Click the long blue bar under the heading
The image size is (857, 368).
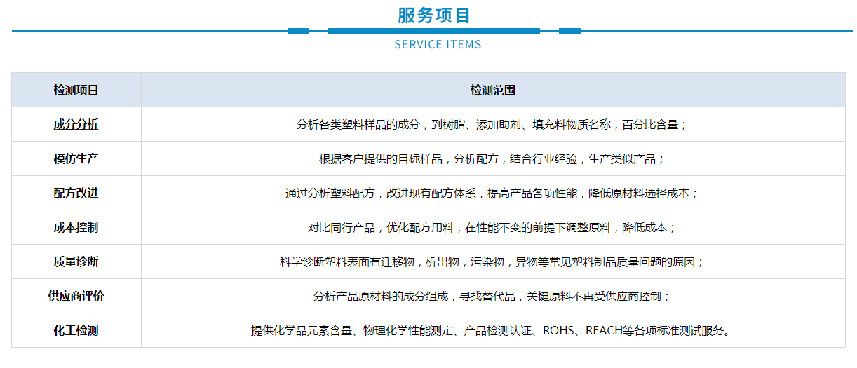[x=433, y=31]
